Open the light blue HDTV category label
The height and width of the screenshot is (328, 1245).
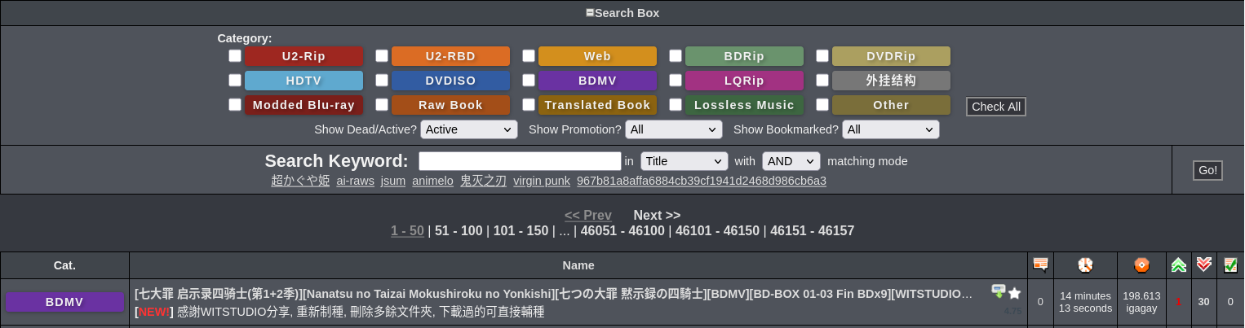(x=303, y=81)
